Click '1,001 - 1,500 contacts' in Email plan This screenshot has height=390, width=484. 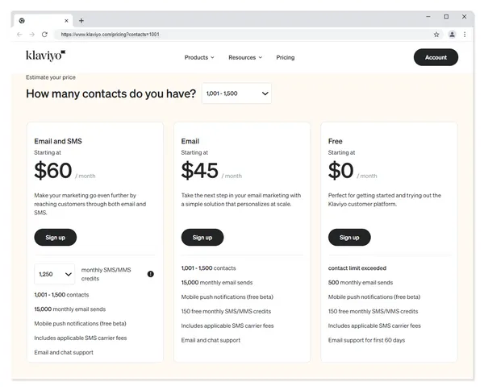click(208, 268)
